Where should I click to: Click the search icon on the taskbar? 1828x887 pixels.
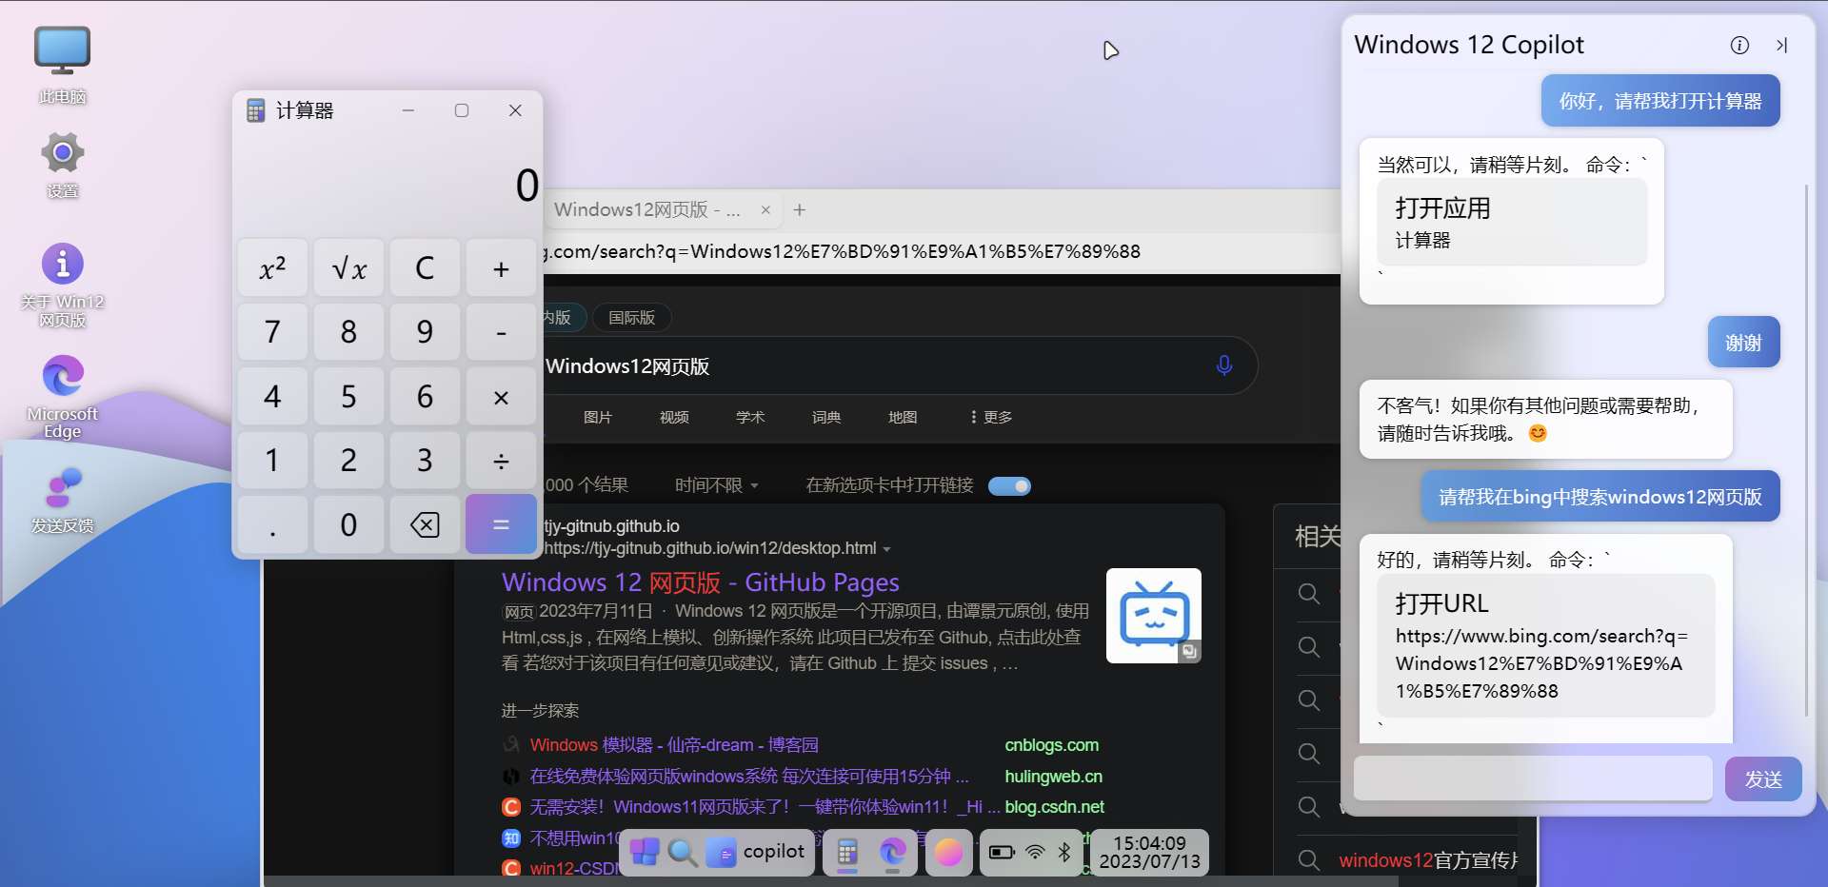[683, 853]
